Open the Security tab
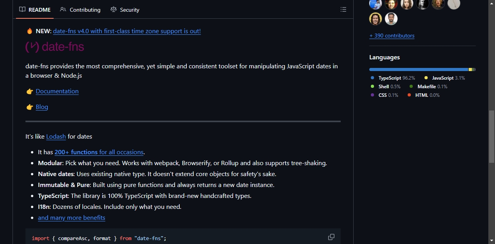 [125, 9]
